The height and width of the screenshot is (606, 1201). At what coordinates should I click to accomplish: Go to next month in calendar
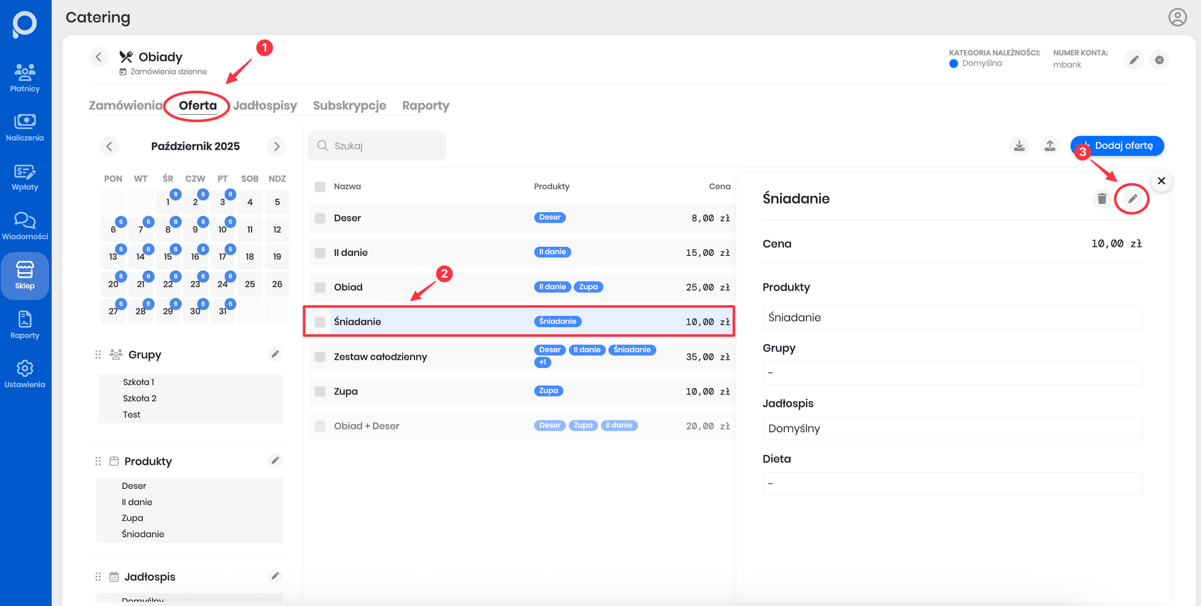coord(276,147)
